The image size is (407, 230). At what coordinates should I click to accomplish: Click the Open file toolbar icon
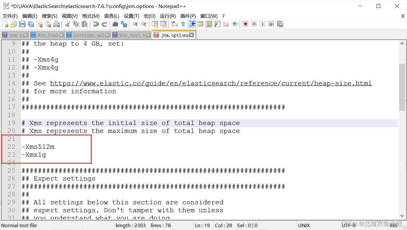(14, 24)
